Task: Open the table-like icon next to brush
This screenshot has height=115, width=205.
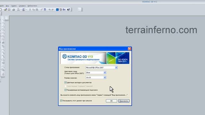Action: point(45,10)
